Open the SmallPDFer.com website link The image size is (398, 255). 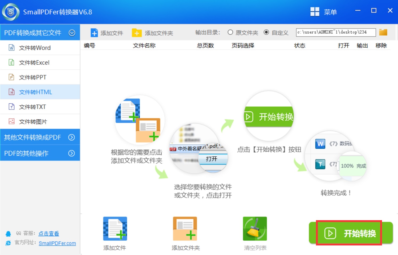(x=57, y=243)
